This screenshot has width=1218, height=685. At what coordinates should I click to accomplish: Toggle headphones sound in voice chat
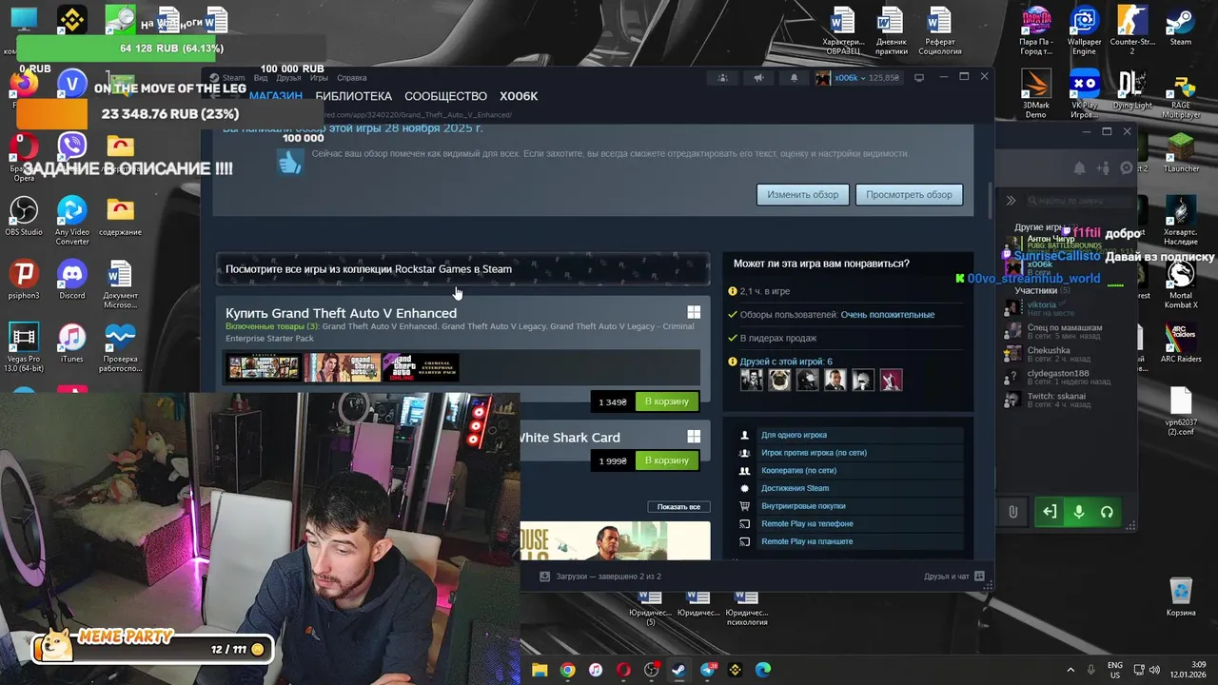pyautogui.click(x=1107, y=512)
